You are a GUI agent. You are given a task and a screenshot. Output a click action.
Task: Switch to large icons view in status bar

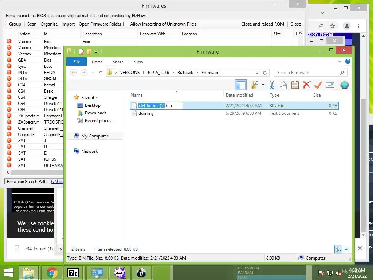pyautogui.click(x=347, y=249)
